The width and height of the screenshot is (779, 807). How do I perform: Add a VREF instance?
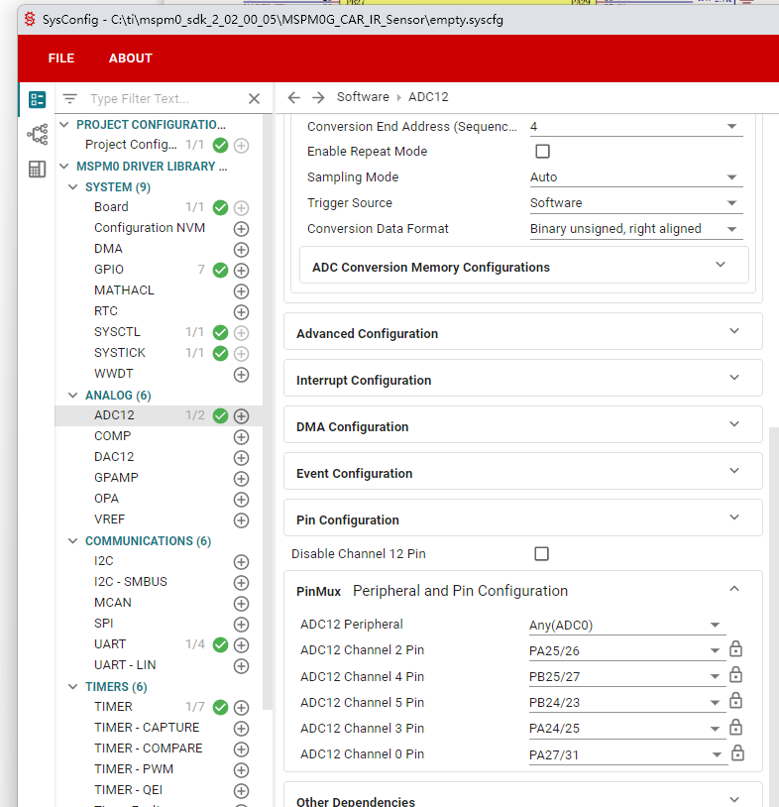pyautogui.click(x=241, y=520)
